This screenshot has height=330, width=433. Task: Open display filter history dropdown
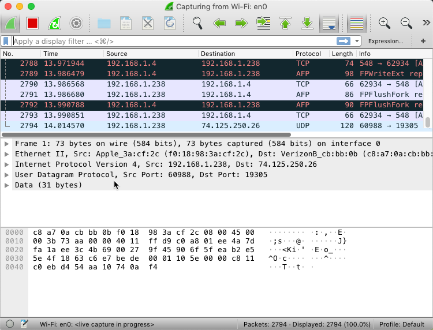(x=357, y=41)
